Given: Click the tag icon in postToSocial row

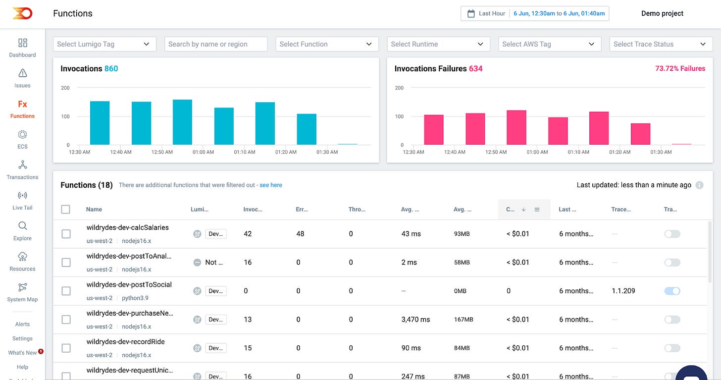Looking at the screenshot, I should tap(197, 291).
